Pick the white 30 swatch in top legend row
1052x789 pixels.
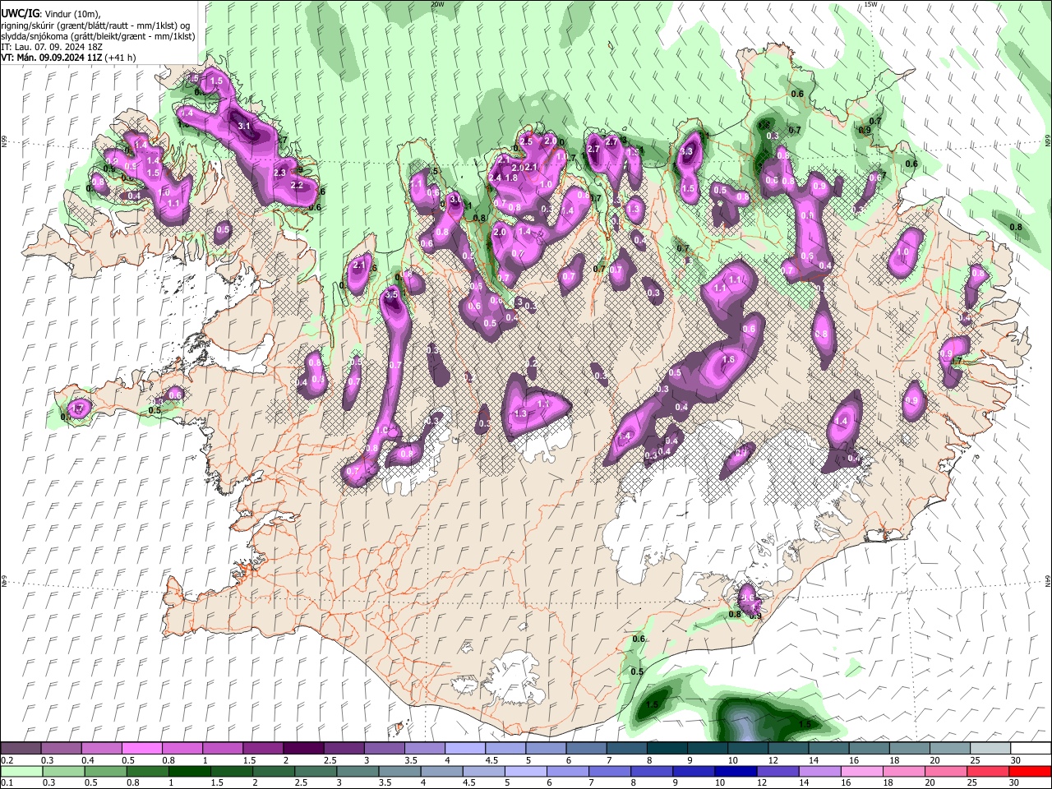point(1029,749)
